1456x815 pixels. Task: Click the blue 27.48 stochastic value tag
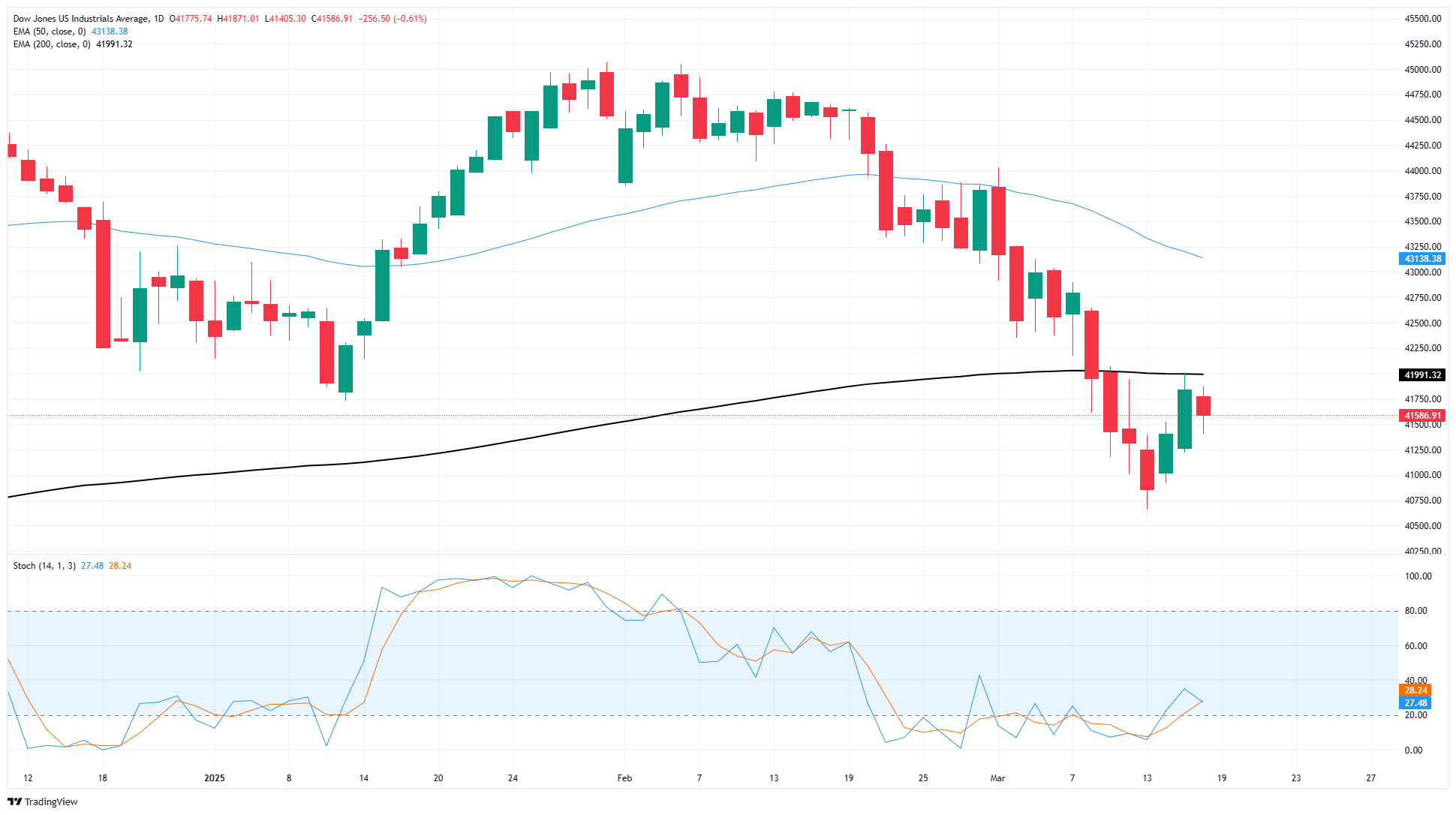click(x=1415, y=703)
